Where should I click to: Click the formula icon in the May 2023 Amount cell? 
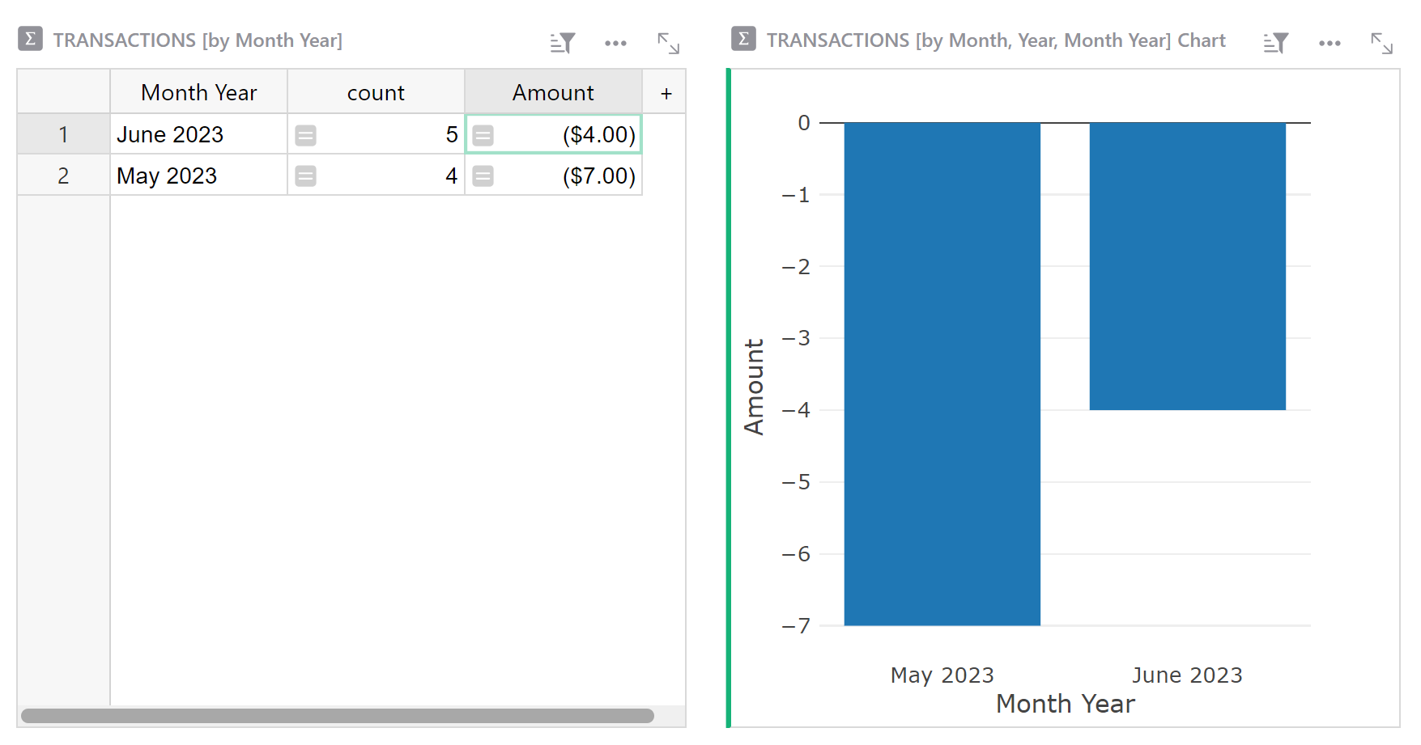pyautogui.click(x=483, y=176)
